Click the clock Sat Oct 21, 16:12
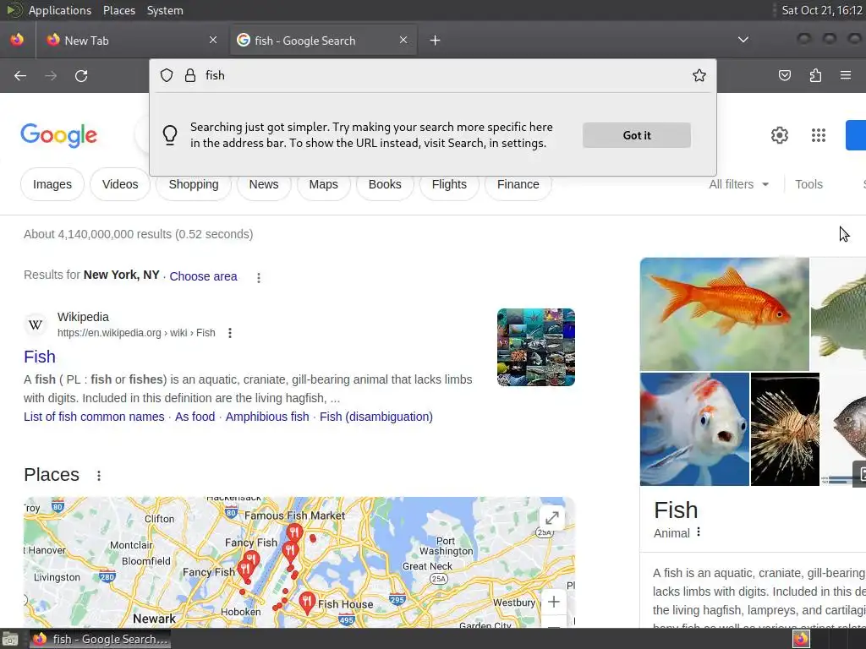The height and width of the screenshot is (649, 866). pyautogui.click(x=822, y=10)
